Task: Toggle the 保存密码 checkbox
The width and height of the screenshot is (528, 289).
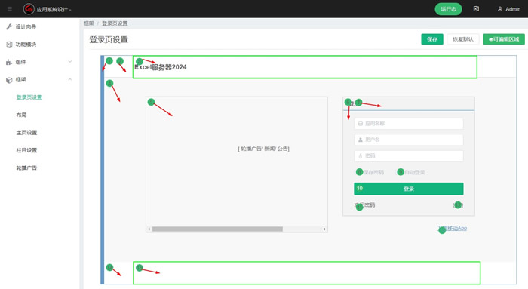Action: [359, 172]
